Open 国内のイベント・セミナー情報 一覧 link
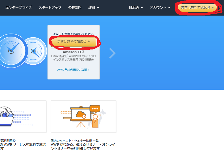The image size is (224, 159). (x=75, y=140)
